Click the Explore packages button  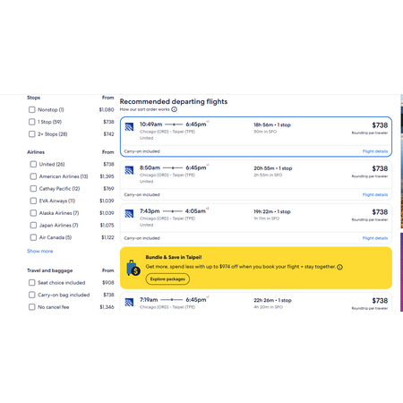coord(167,279)
